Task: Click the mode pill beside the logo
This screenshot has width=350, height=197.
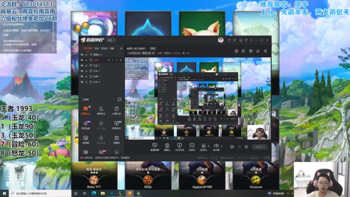Action: (x=111, y=40)
